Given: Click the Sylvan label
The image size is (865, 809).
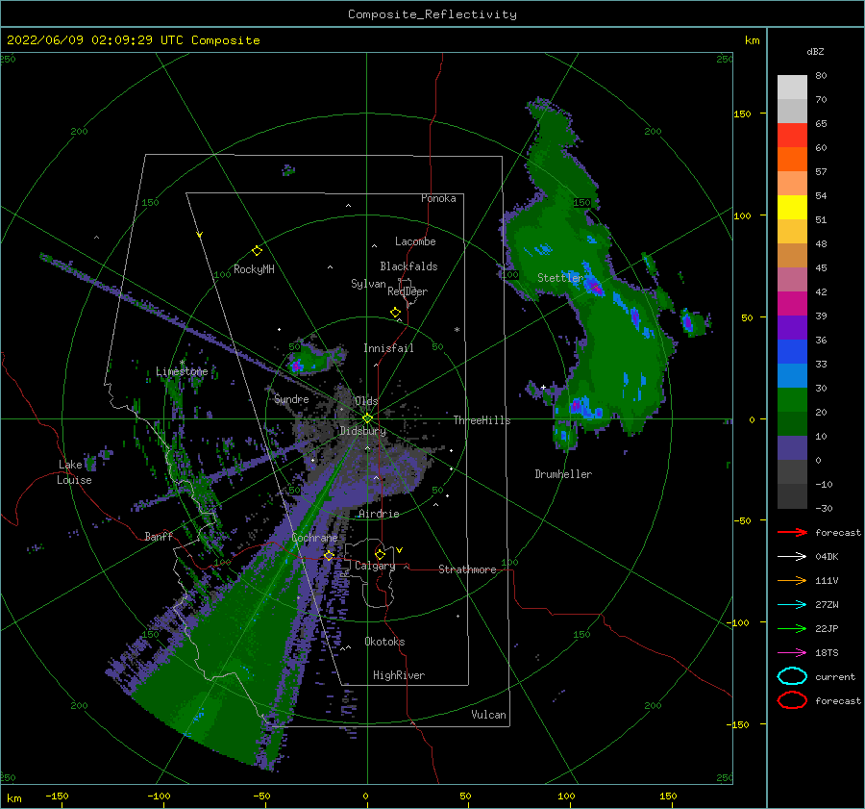Looking at the screenshot, I should pyautogui.click(x=368, y=284).
